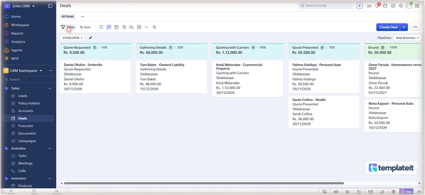Select the All Deals tab
425x195 pixels.
[68, 16]
